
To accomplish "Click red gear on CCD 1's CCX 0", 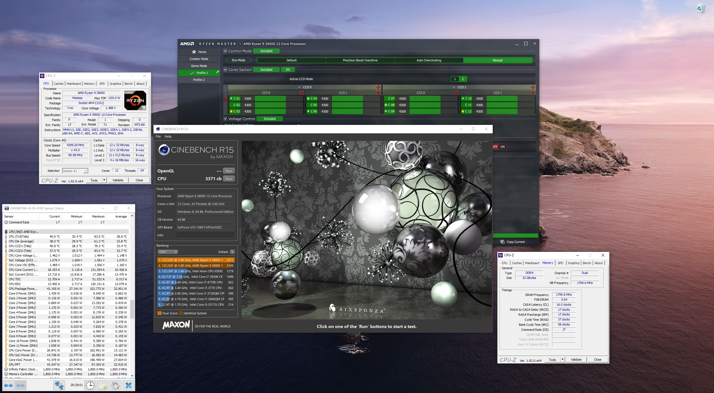I will [456, 93].
